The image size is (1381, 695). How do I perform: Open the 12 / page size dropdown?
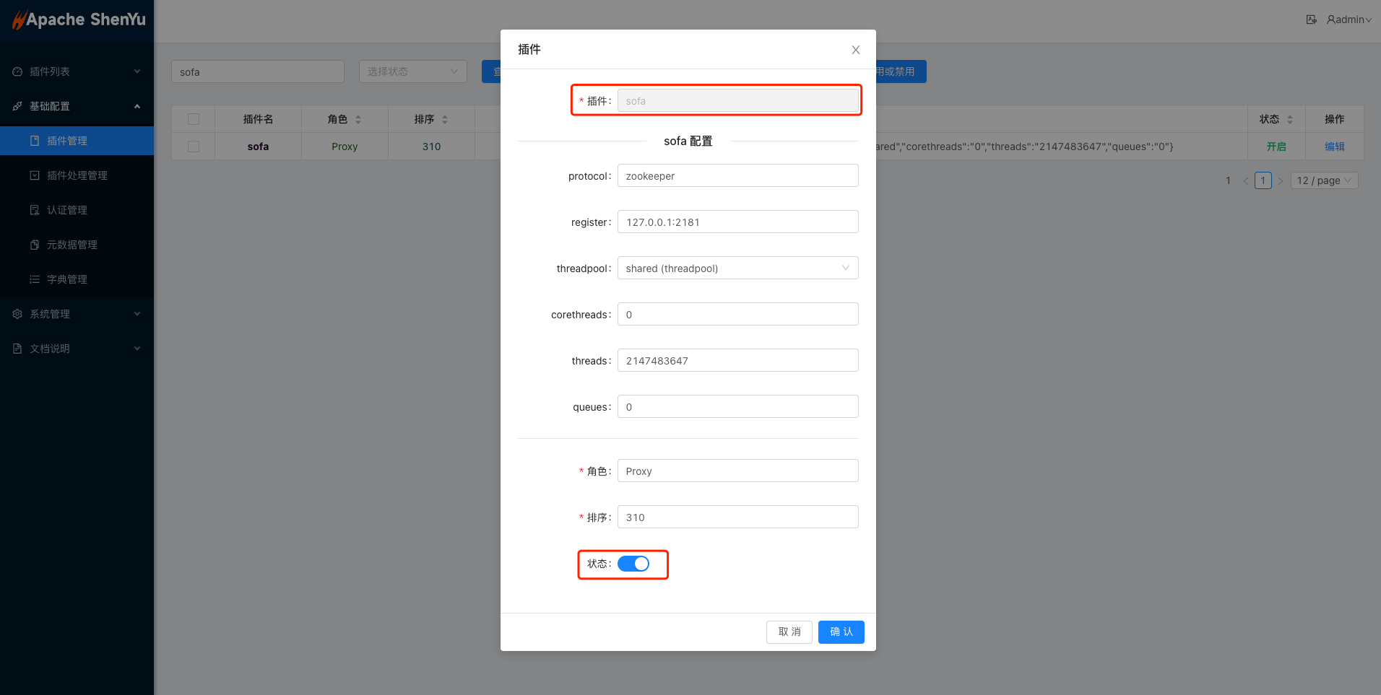pyautogui.click(x=1323, y=180)
